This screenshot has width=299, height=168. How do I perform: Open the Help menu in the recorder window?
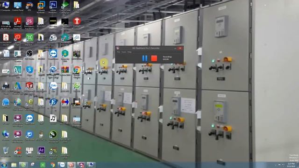pos(129,52)
